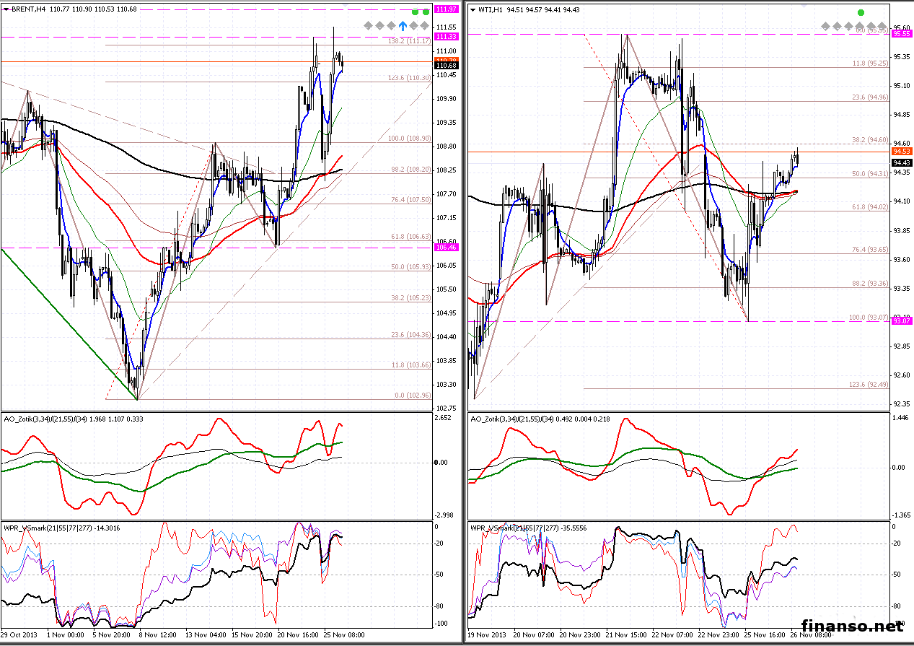Screen dimensions: 914x646
Task: Click the orange 94.53 price label on WTI
Action: [902, 152]
